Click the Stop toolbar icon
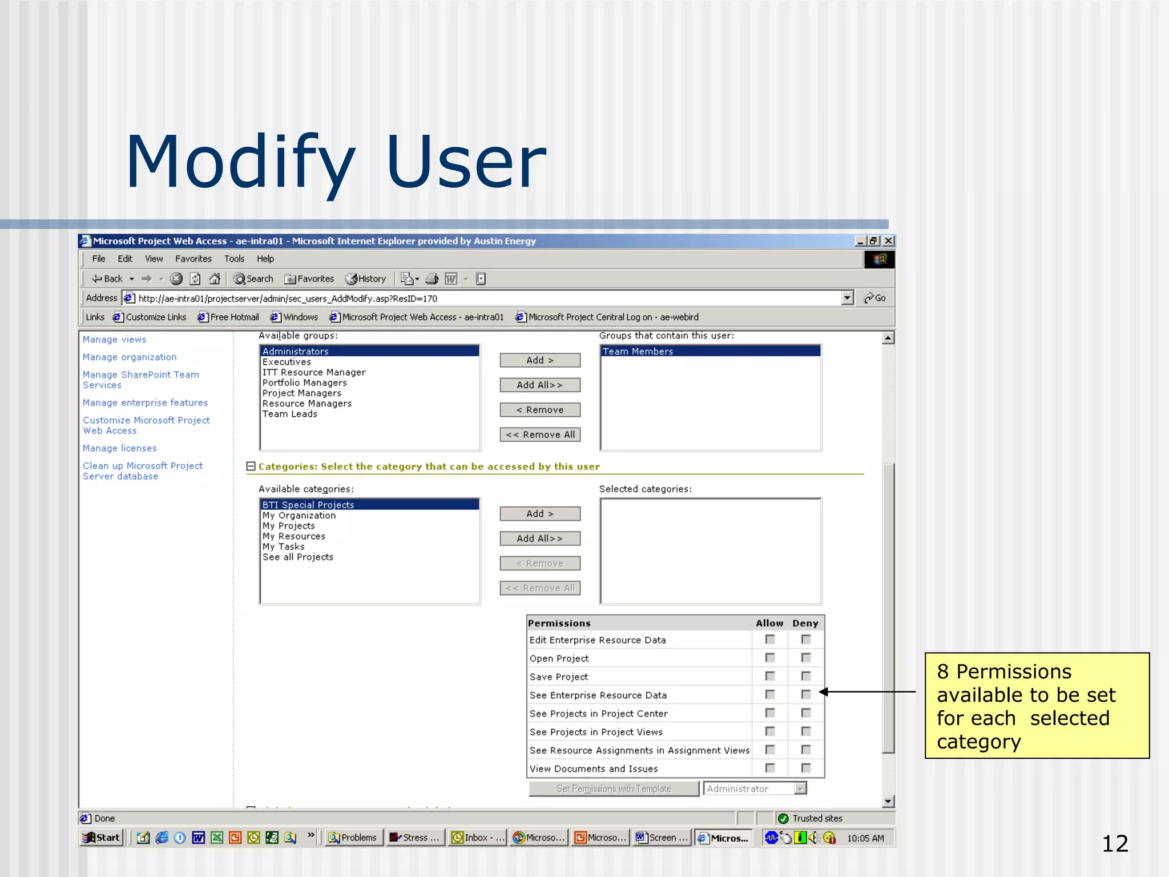 coord(176,279)
